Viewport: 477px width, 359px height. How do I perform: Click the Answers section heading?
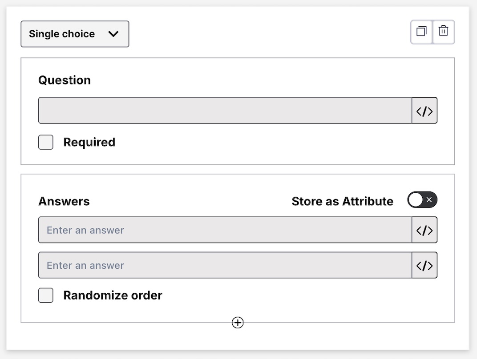coord(64,202)
